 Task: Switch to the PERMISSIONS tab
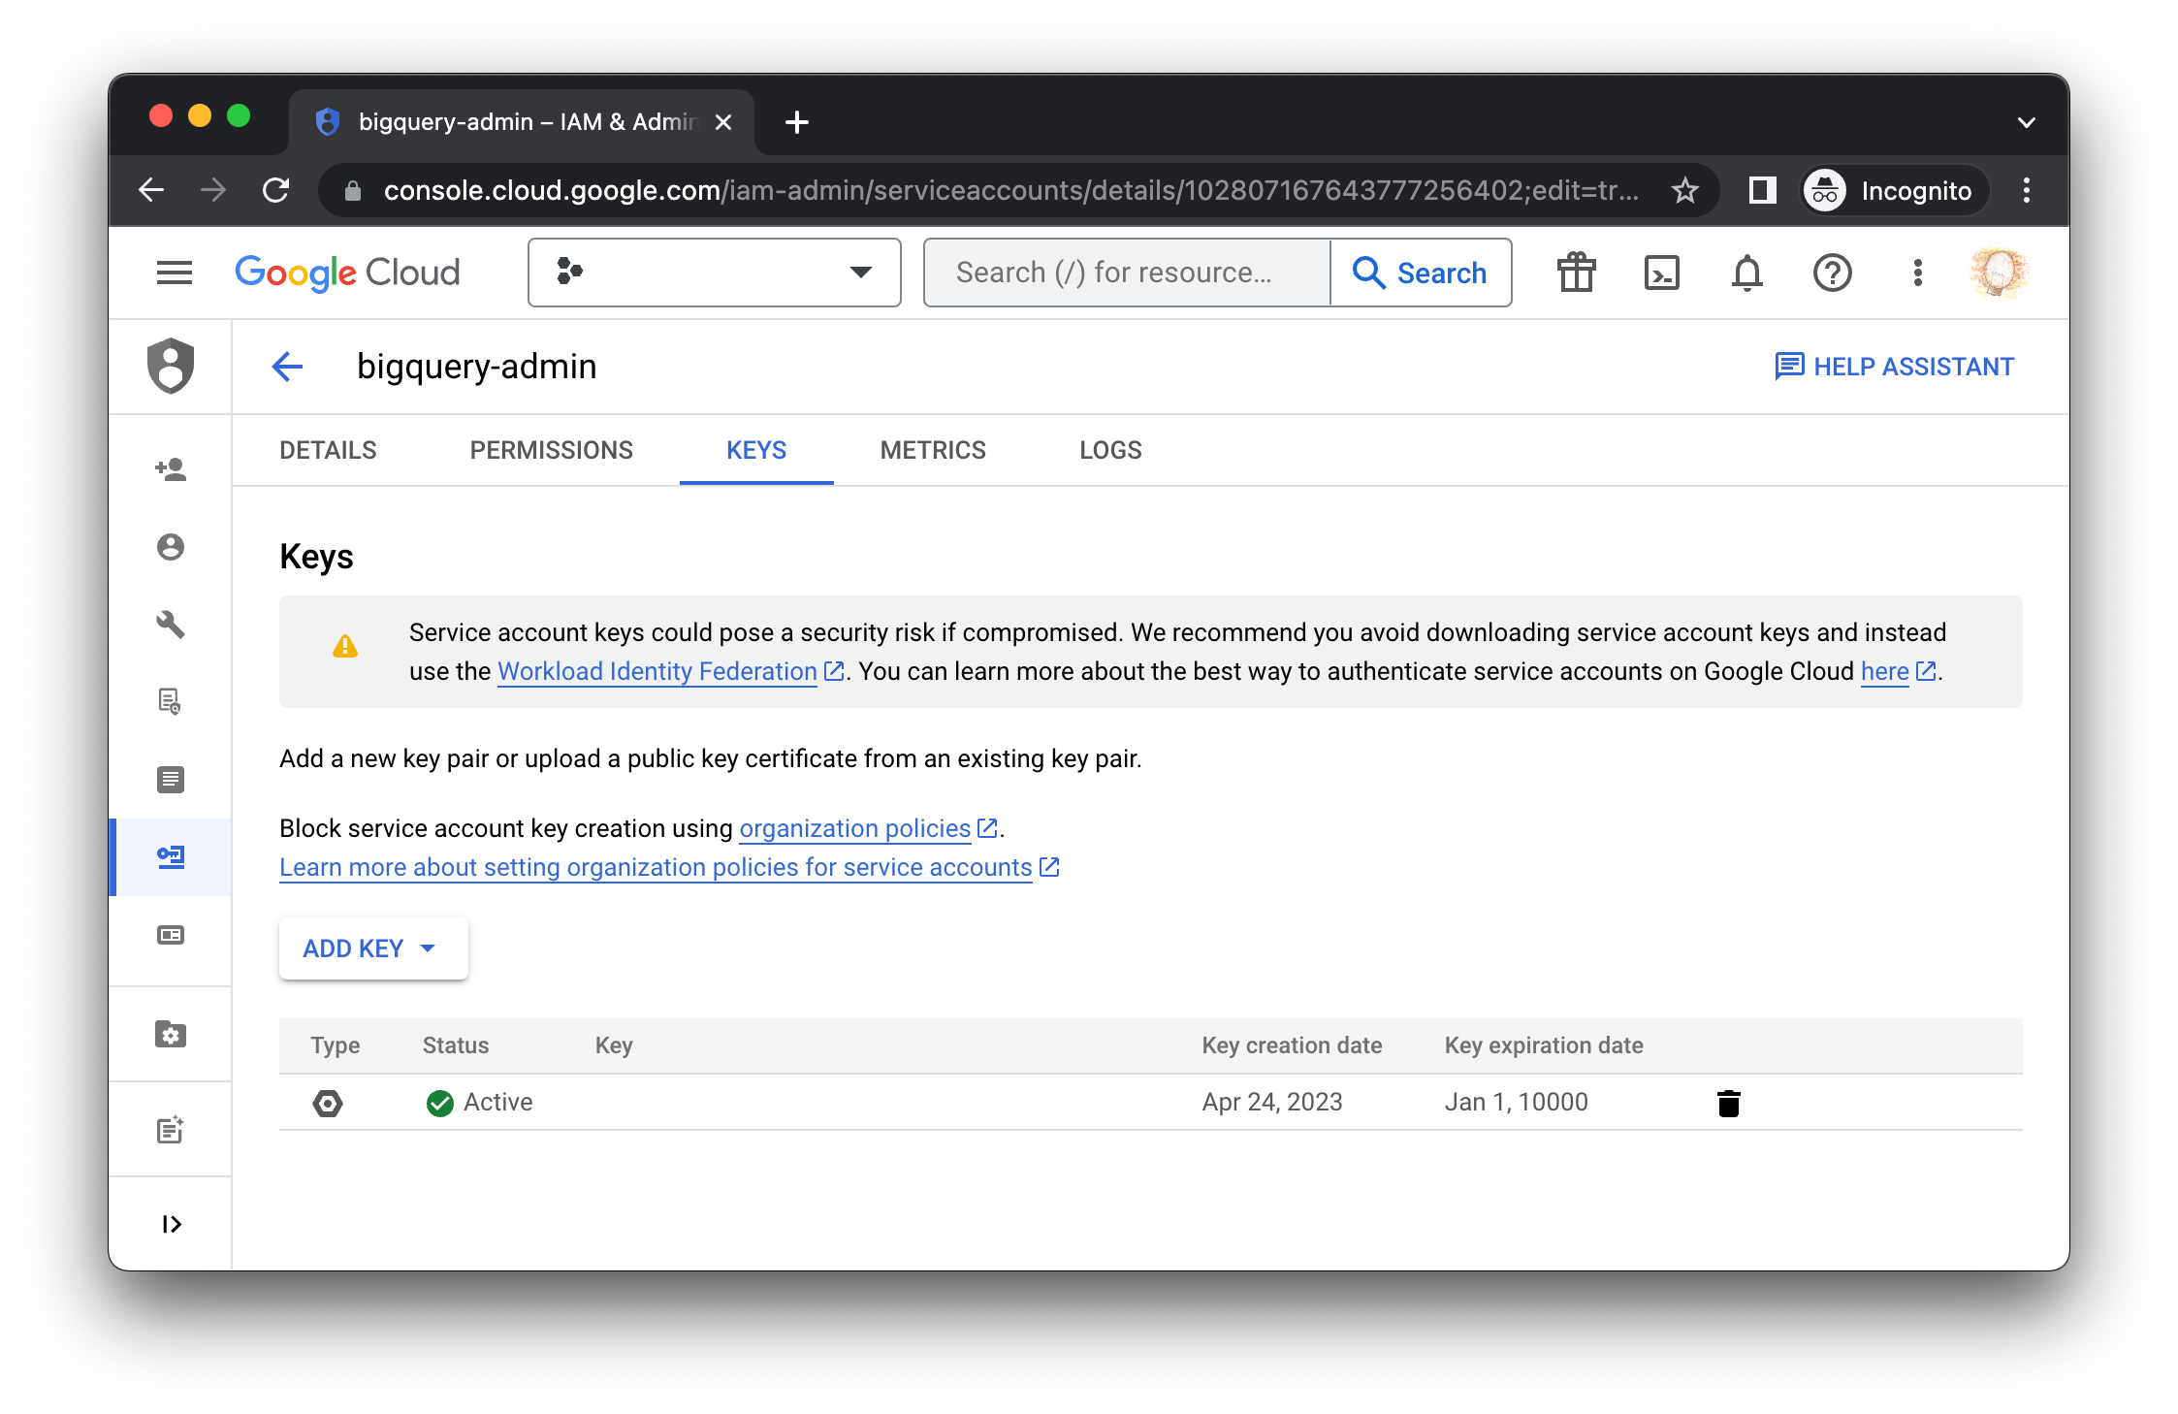551,450
